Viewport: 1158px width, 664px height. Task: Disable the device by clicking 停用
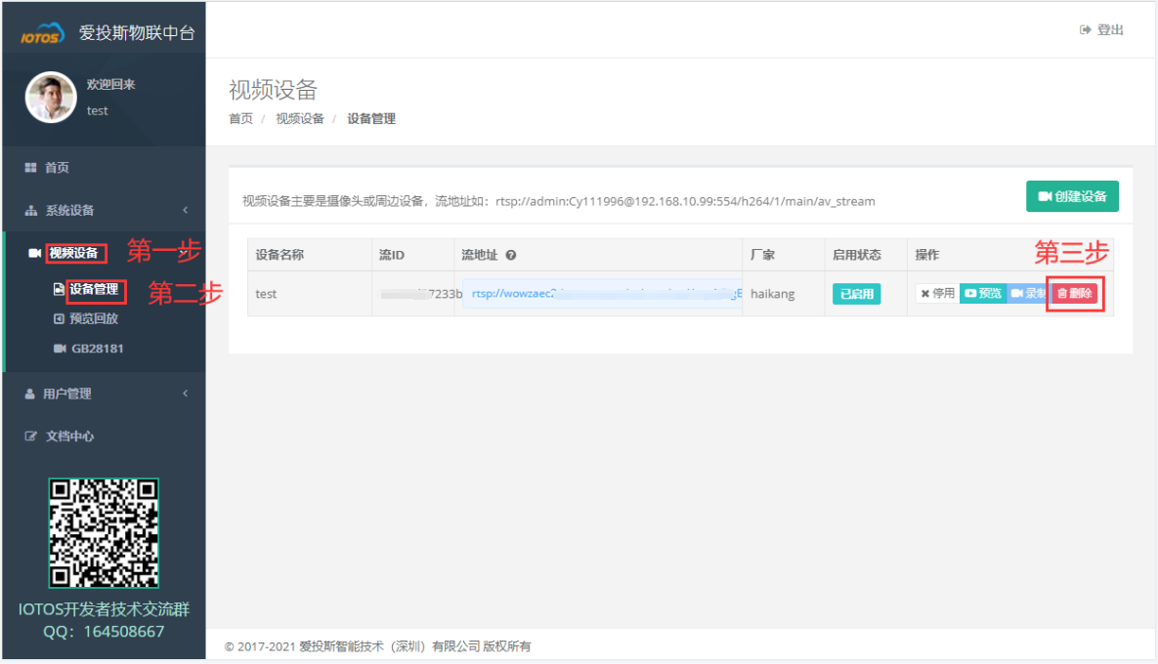938,292
